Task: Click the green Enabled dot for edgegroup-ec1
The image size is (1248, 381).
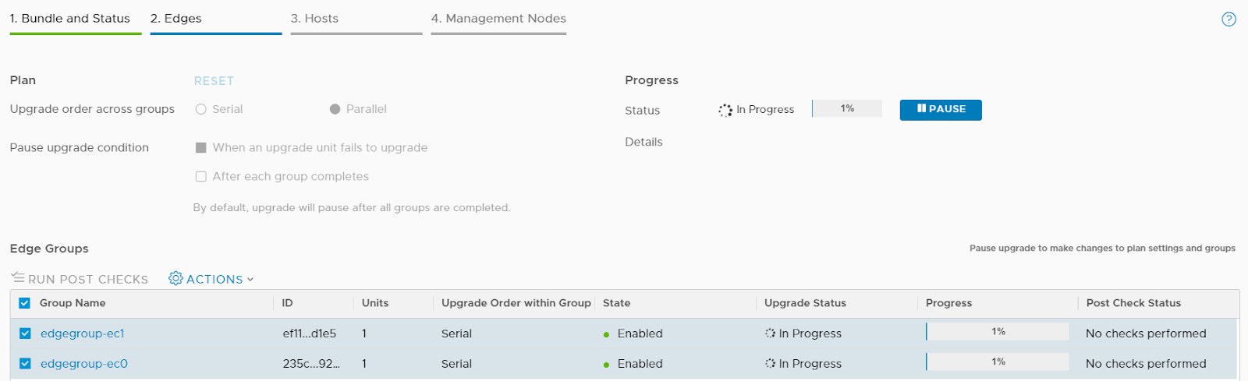Action: point(606,334)
